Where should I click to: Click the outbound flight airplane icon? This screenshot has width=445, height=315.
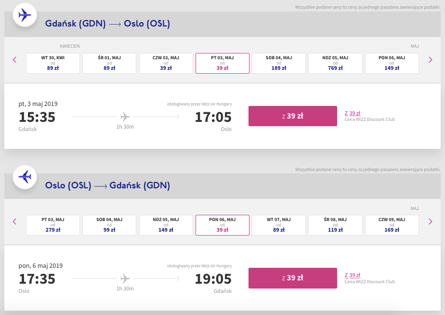24,15
